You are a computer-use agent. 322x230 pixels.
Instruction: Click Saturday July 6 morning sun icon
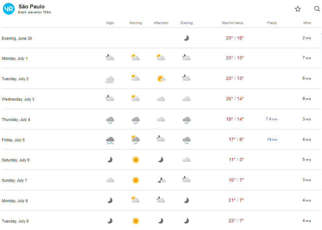[135, 160]
